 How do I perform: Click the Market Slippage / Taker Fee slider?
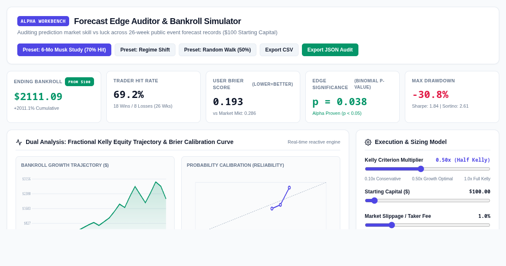[428, 225]
